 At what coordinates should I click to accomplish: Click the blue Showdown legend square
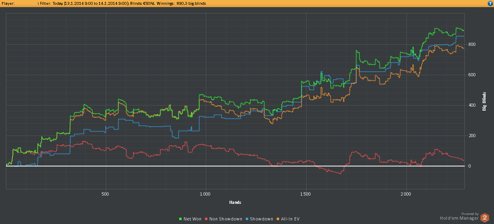[x=246, y=219]
